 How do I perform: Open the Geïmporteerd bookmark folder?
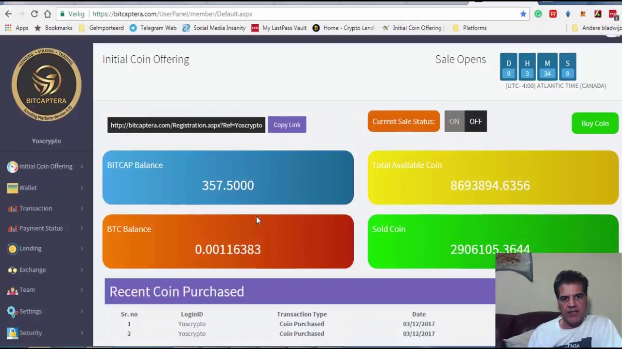[101, 28]
